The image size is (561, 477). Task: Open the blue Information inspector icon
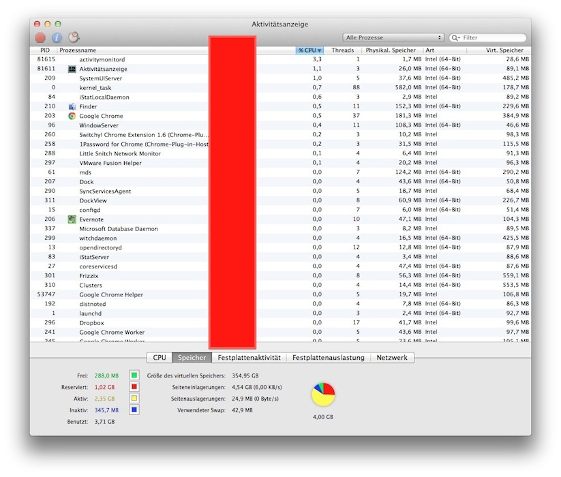(x=57, y=37)
